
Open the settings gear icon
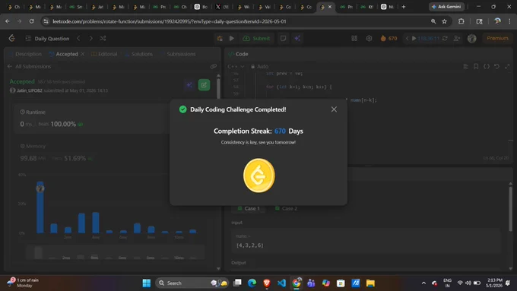[x=369, y=38]
